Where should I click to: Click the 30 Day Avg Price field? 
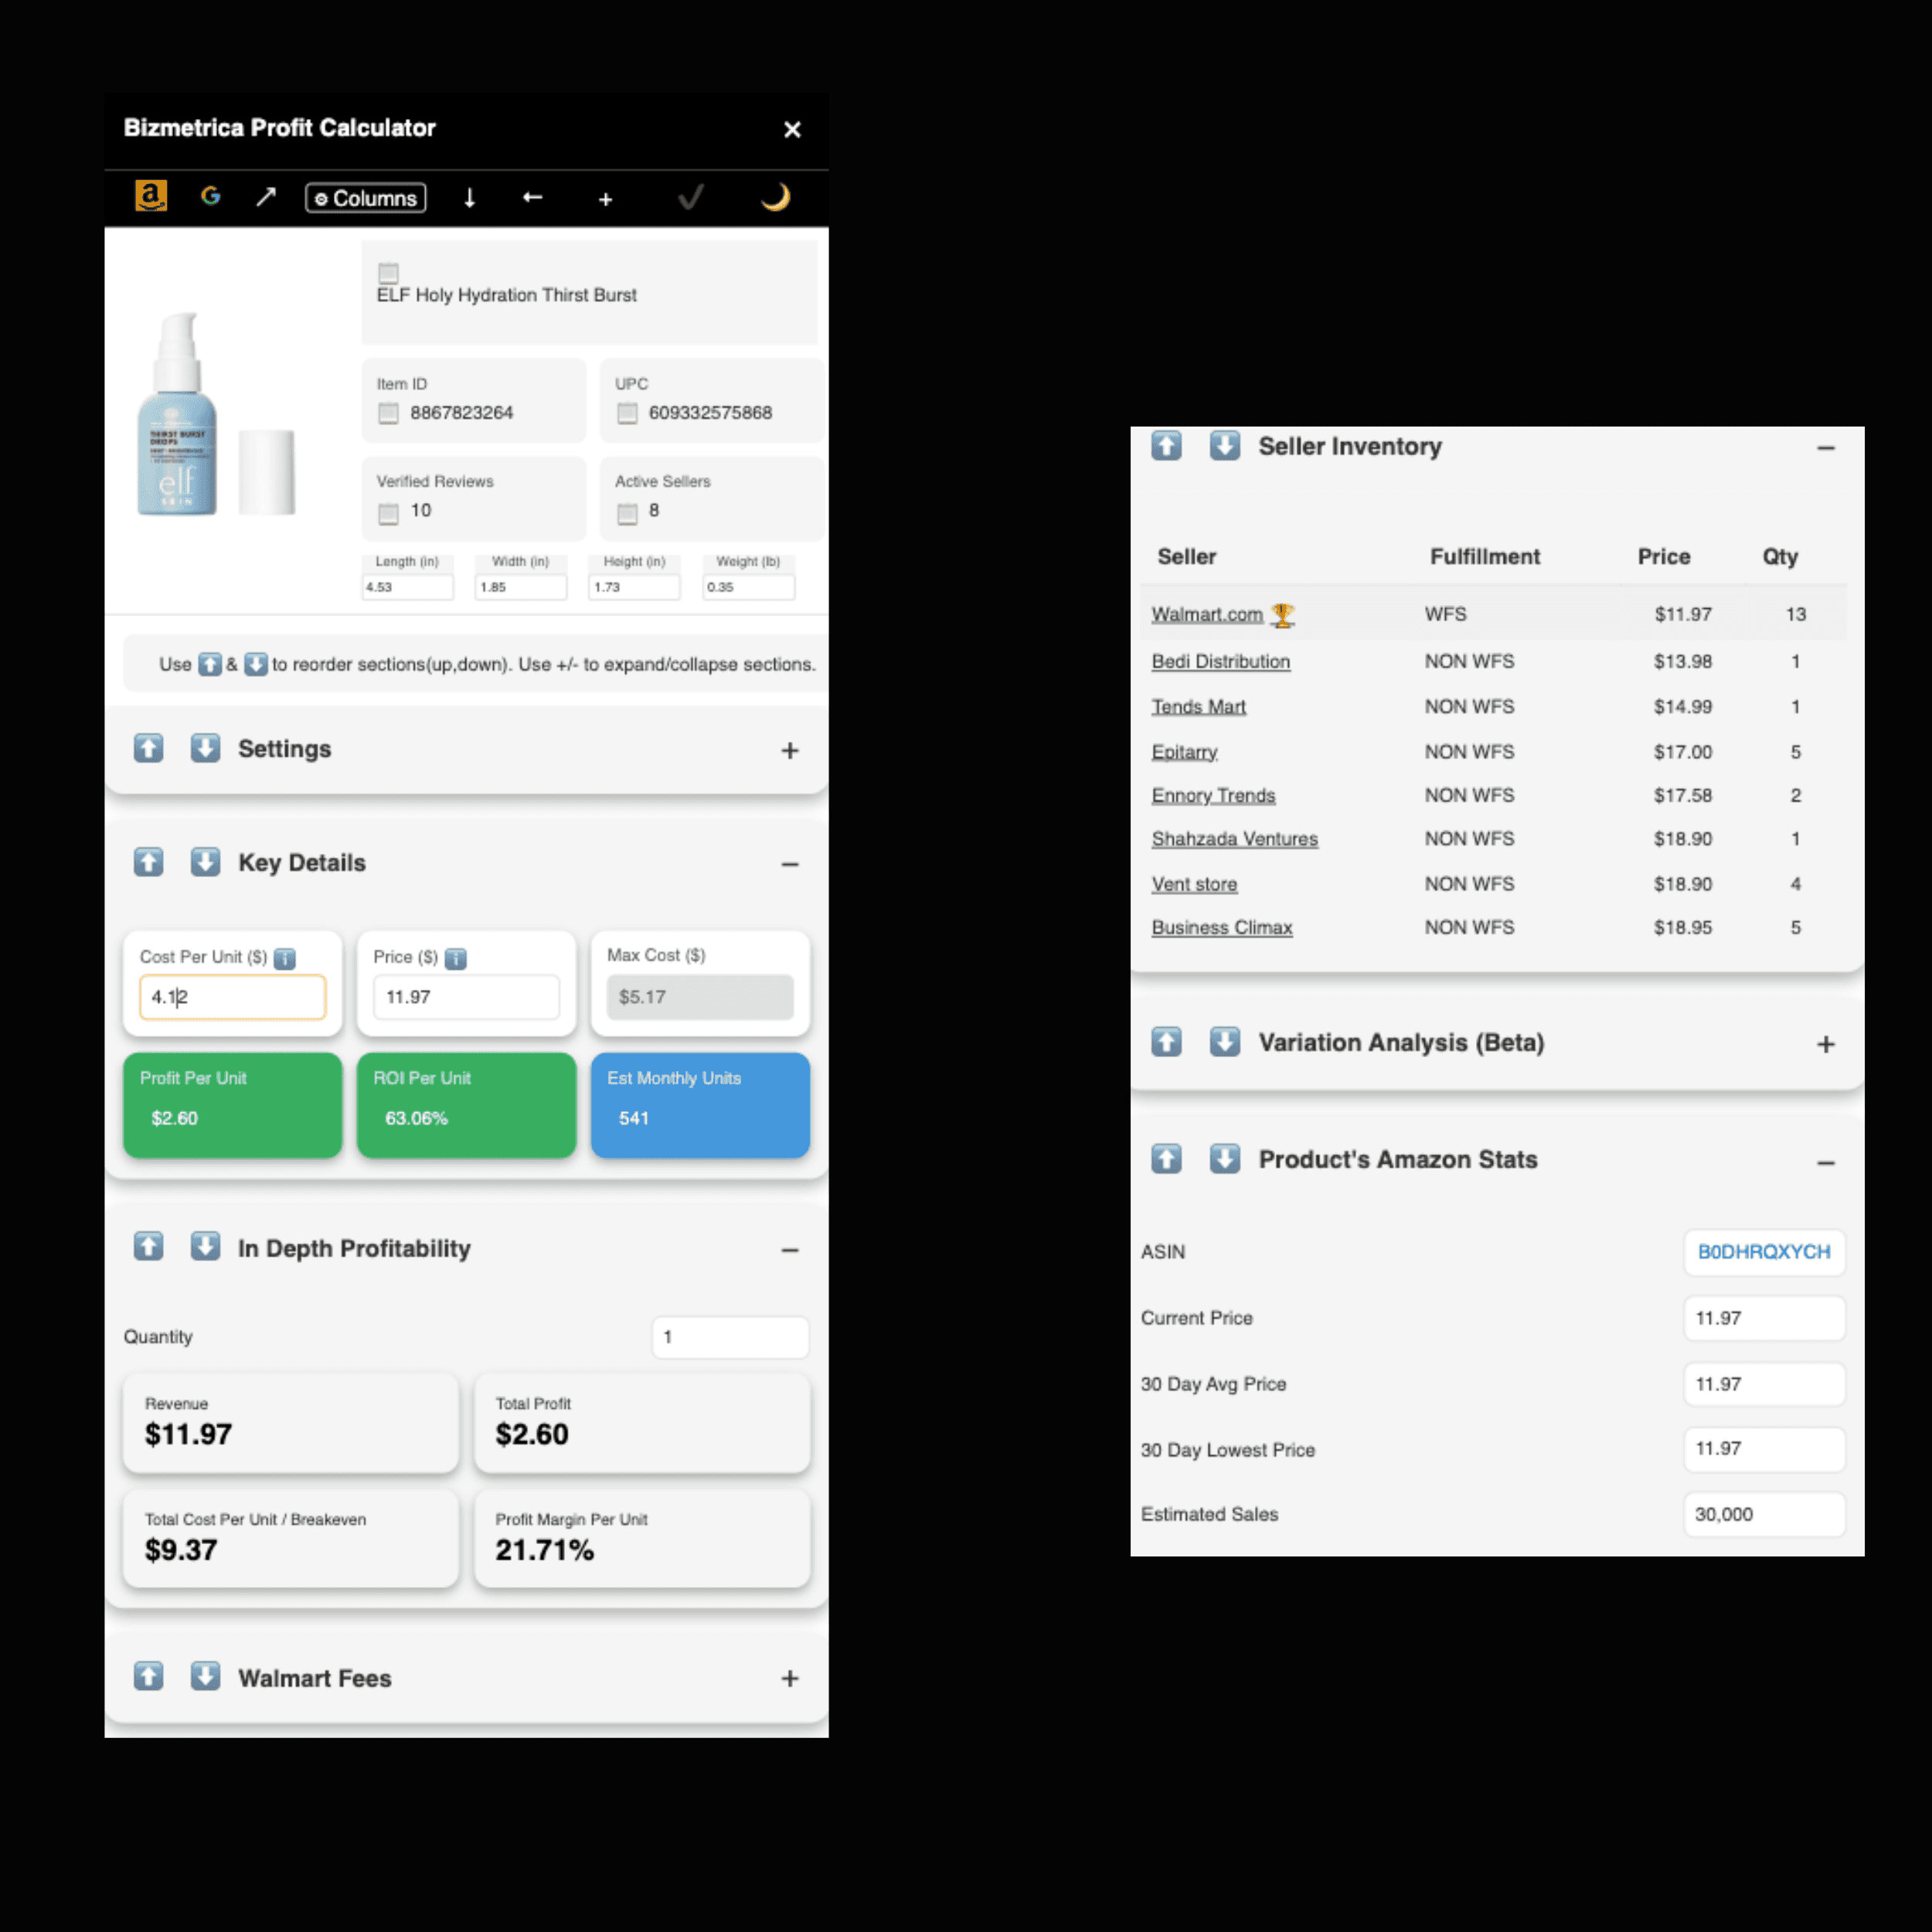point(1764,1384)
